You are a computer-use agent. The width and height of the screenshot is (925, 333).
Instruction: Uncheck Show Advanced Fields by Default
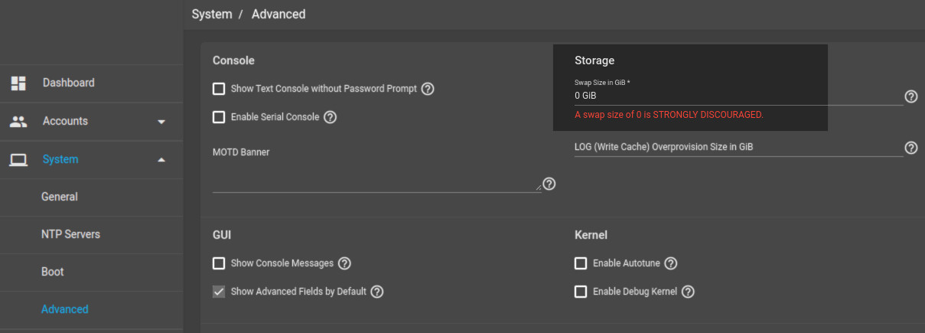[x=219, y=292]
